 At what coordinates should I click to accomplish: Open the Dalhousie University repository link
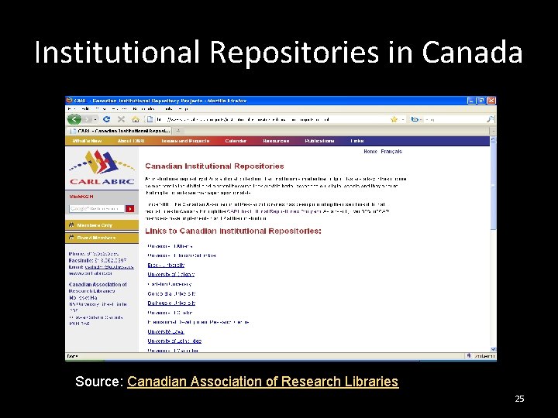click(171, 303)
